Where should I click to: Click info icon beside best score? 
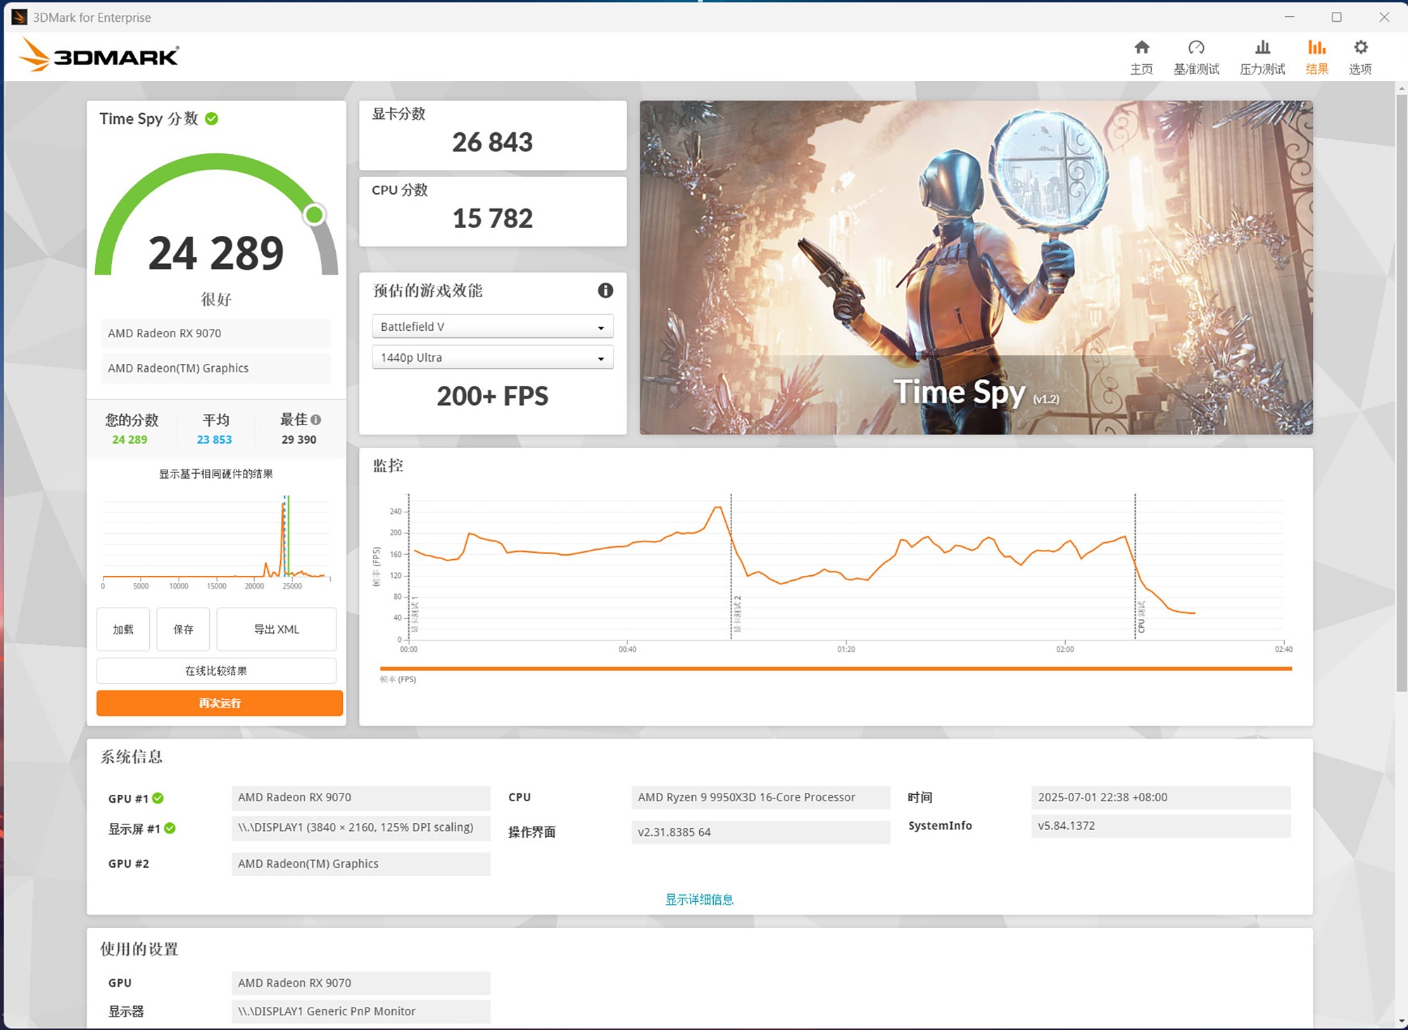(x=316, y=420)
